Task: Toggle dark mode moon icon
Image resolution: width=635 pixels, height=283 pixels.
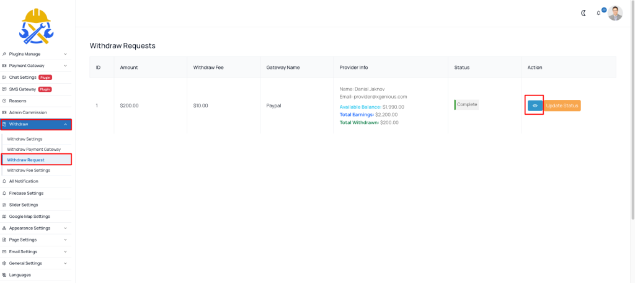Action: (x=584, y=13)
